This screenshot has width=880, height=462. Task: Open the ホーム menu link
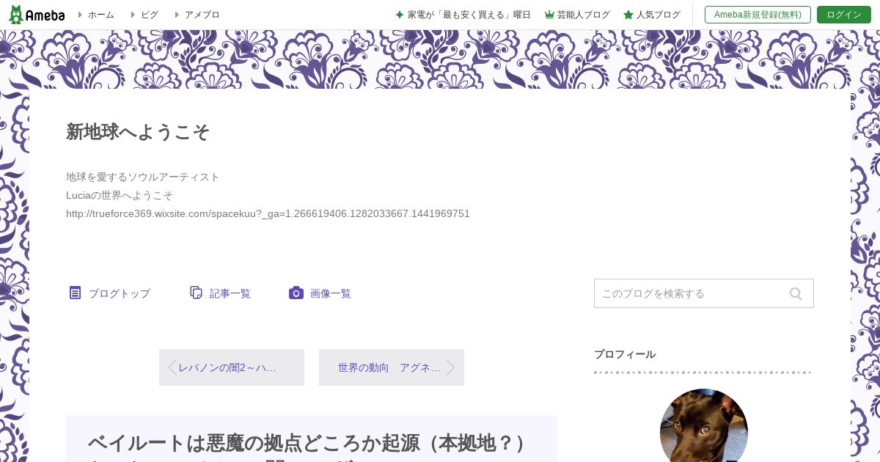[96, 15]
